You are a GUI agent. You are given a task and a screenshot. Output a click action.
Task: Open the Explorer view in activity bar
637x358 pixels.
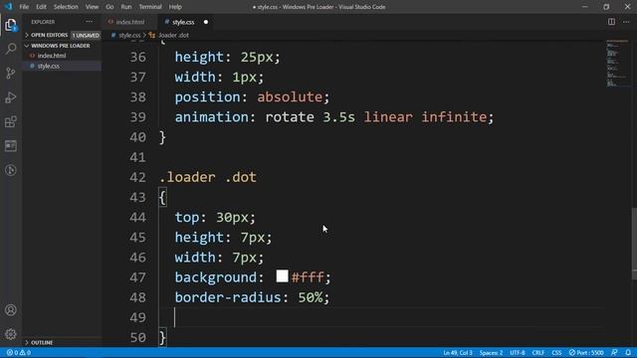coord(11,25)
